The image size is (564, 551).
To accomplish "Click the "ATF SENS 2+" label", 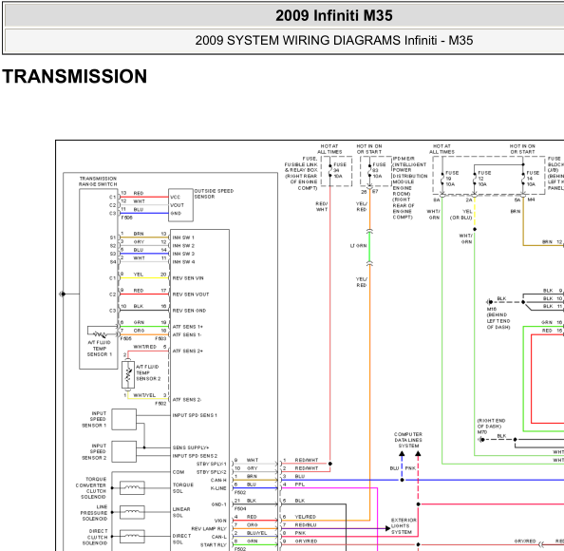I will tap(187, 351).
